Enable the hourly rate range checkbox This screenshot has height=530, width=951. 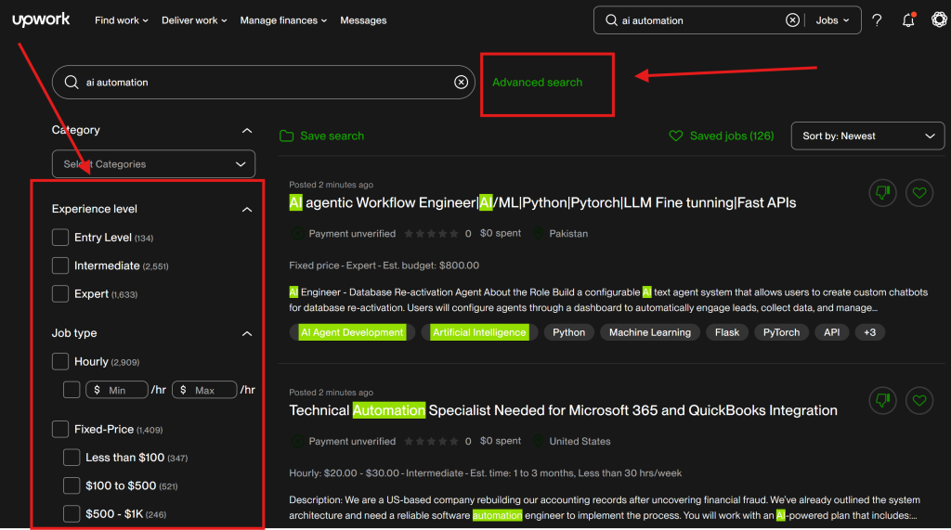[72, 390]
